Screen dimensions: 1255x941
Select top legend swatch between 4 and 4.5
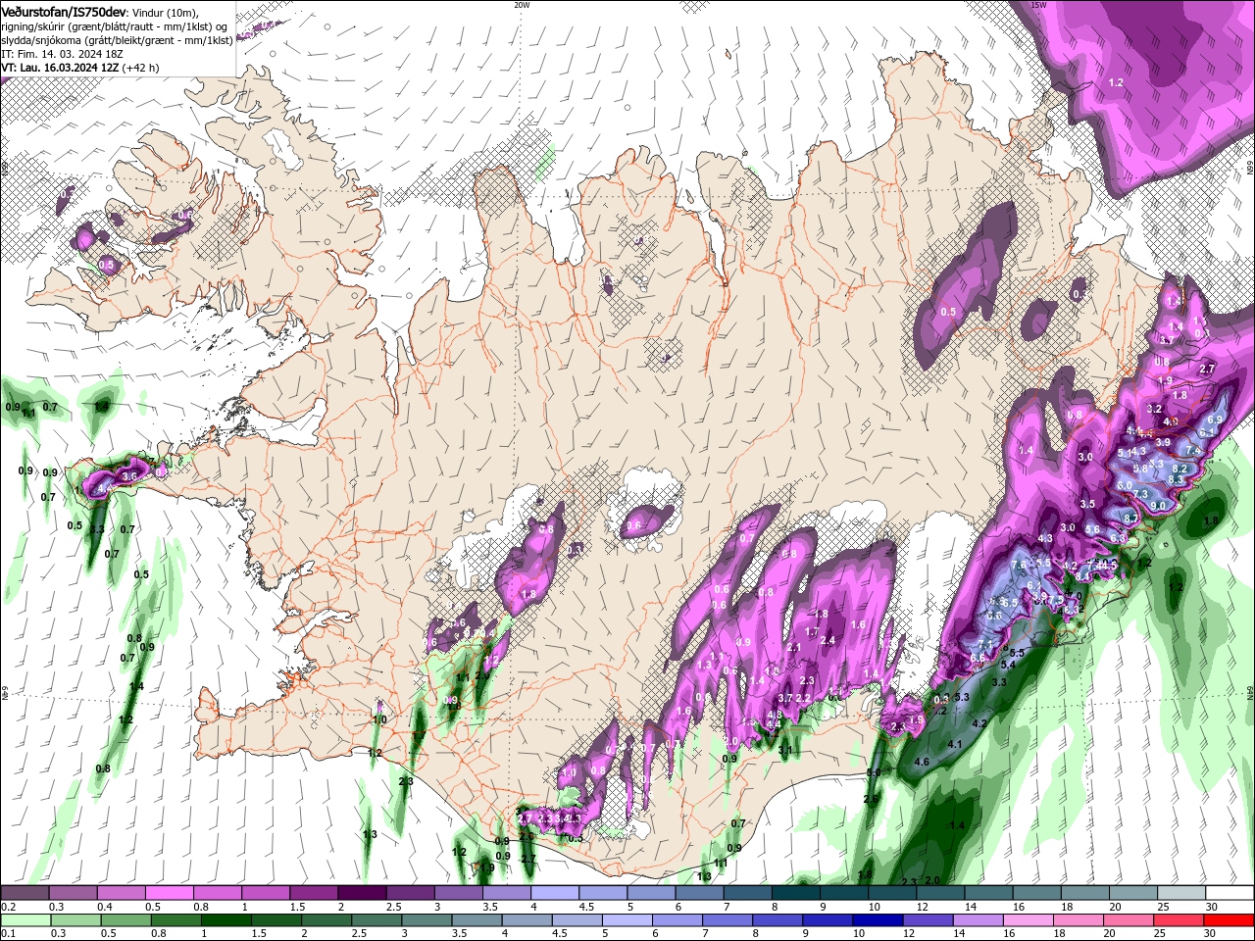(x=555, y=892)
